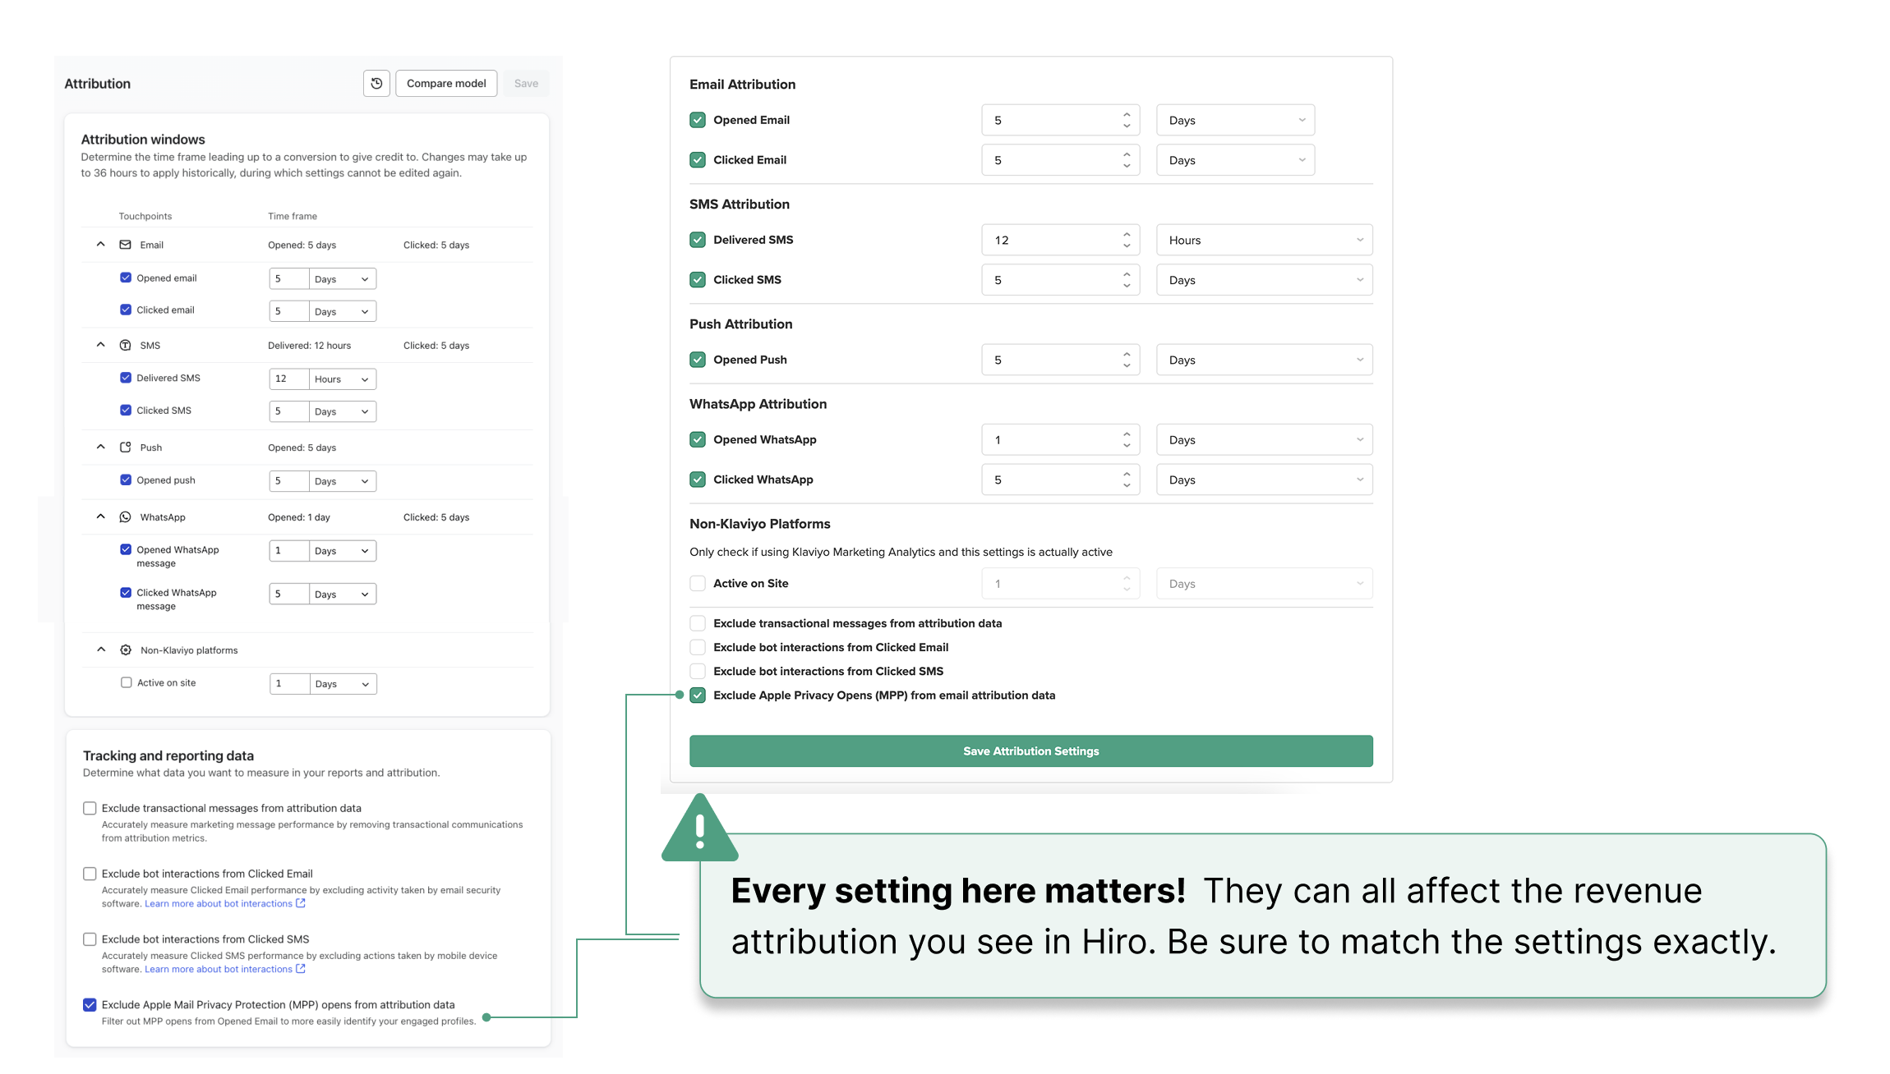Collapse the WhatsApp touchpoint section
The image size is (1890, 1074).
click(101, 516)
